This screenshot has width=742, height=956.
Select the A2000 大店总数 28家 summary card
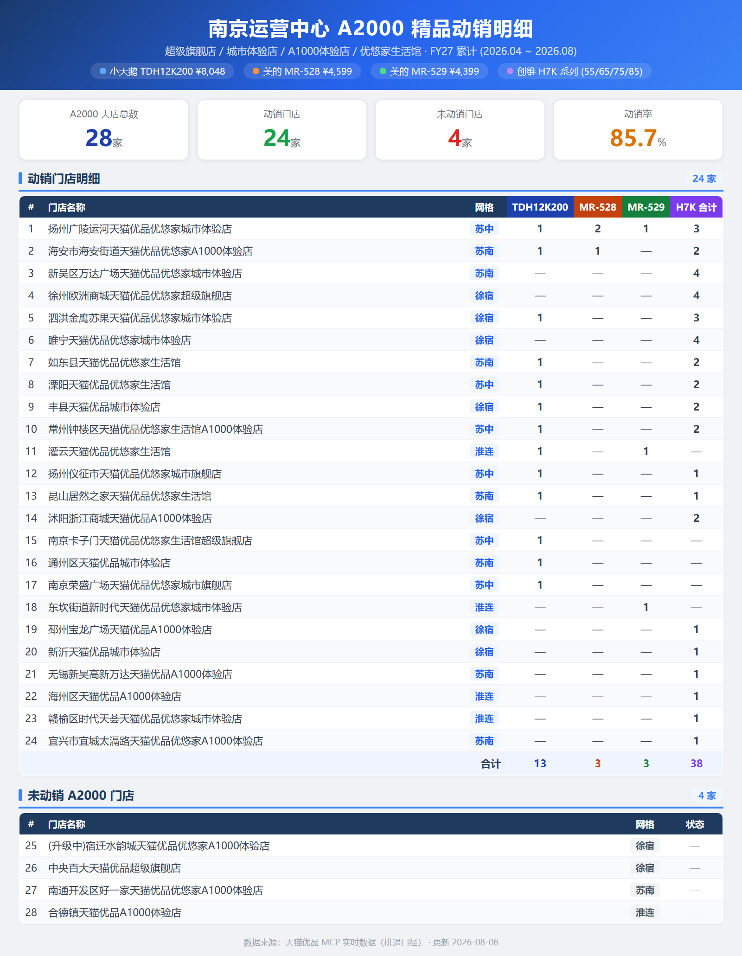pos(104,130)
